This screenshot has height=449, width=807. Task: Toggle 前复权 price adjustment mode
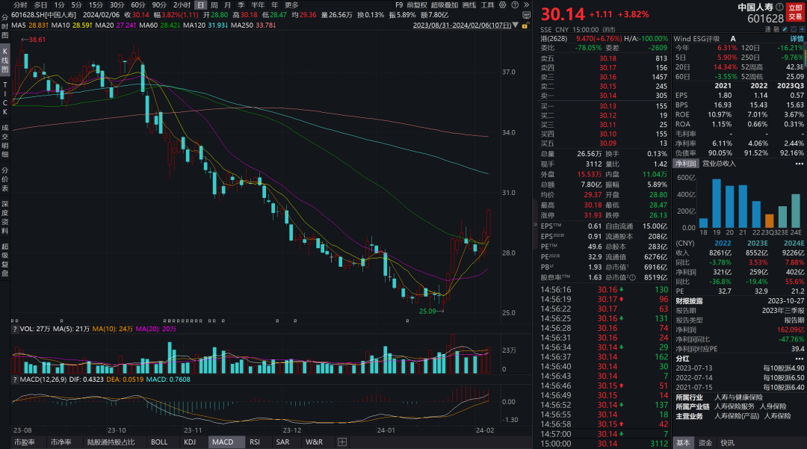(x=416, y=4)
